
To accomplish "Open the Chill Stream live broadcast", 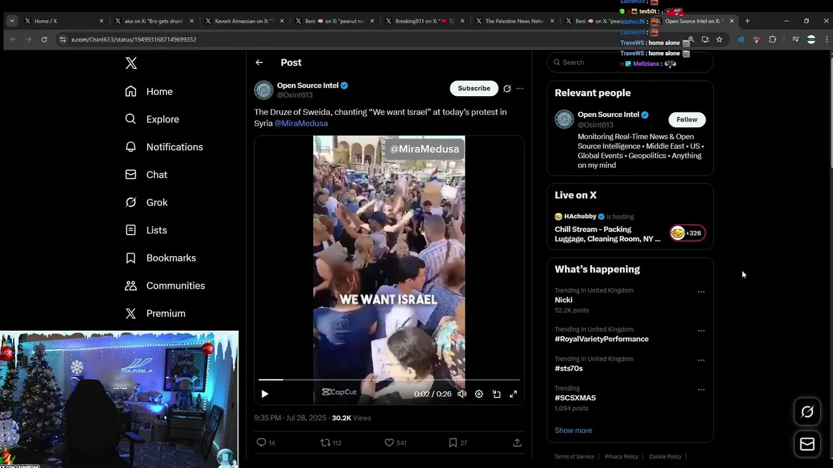I will click(x=607, y=234).
